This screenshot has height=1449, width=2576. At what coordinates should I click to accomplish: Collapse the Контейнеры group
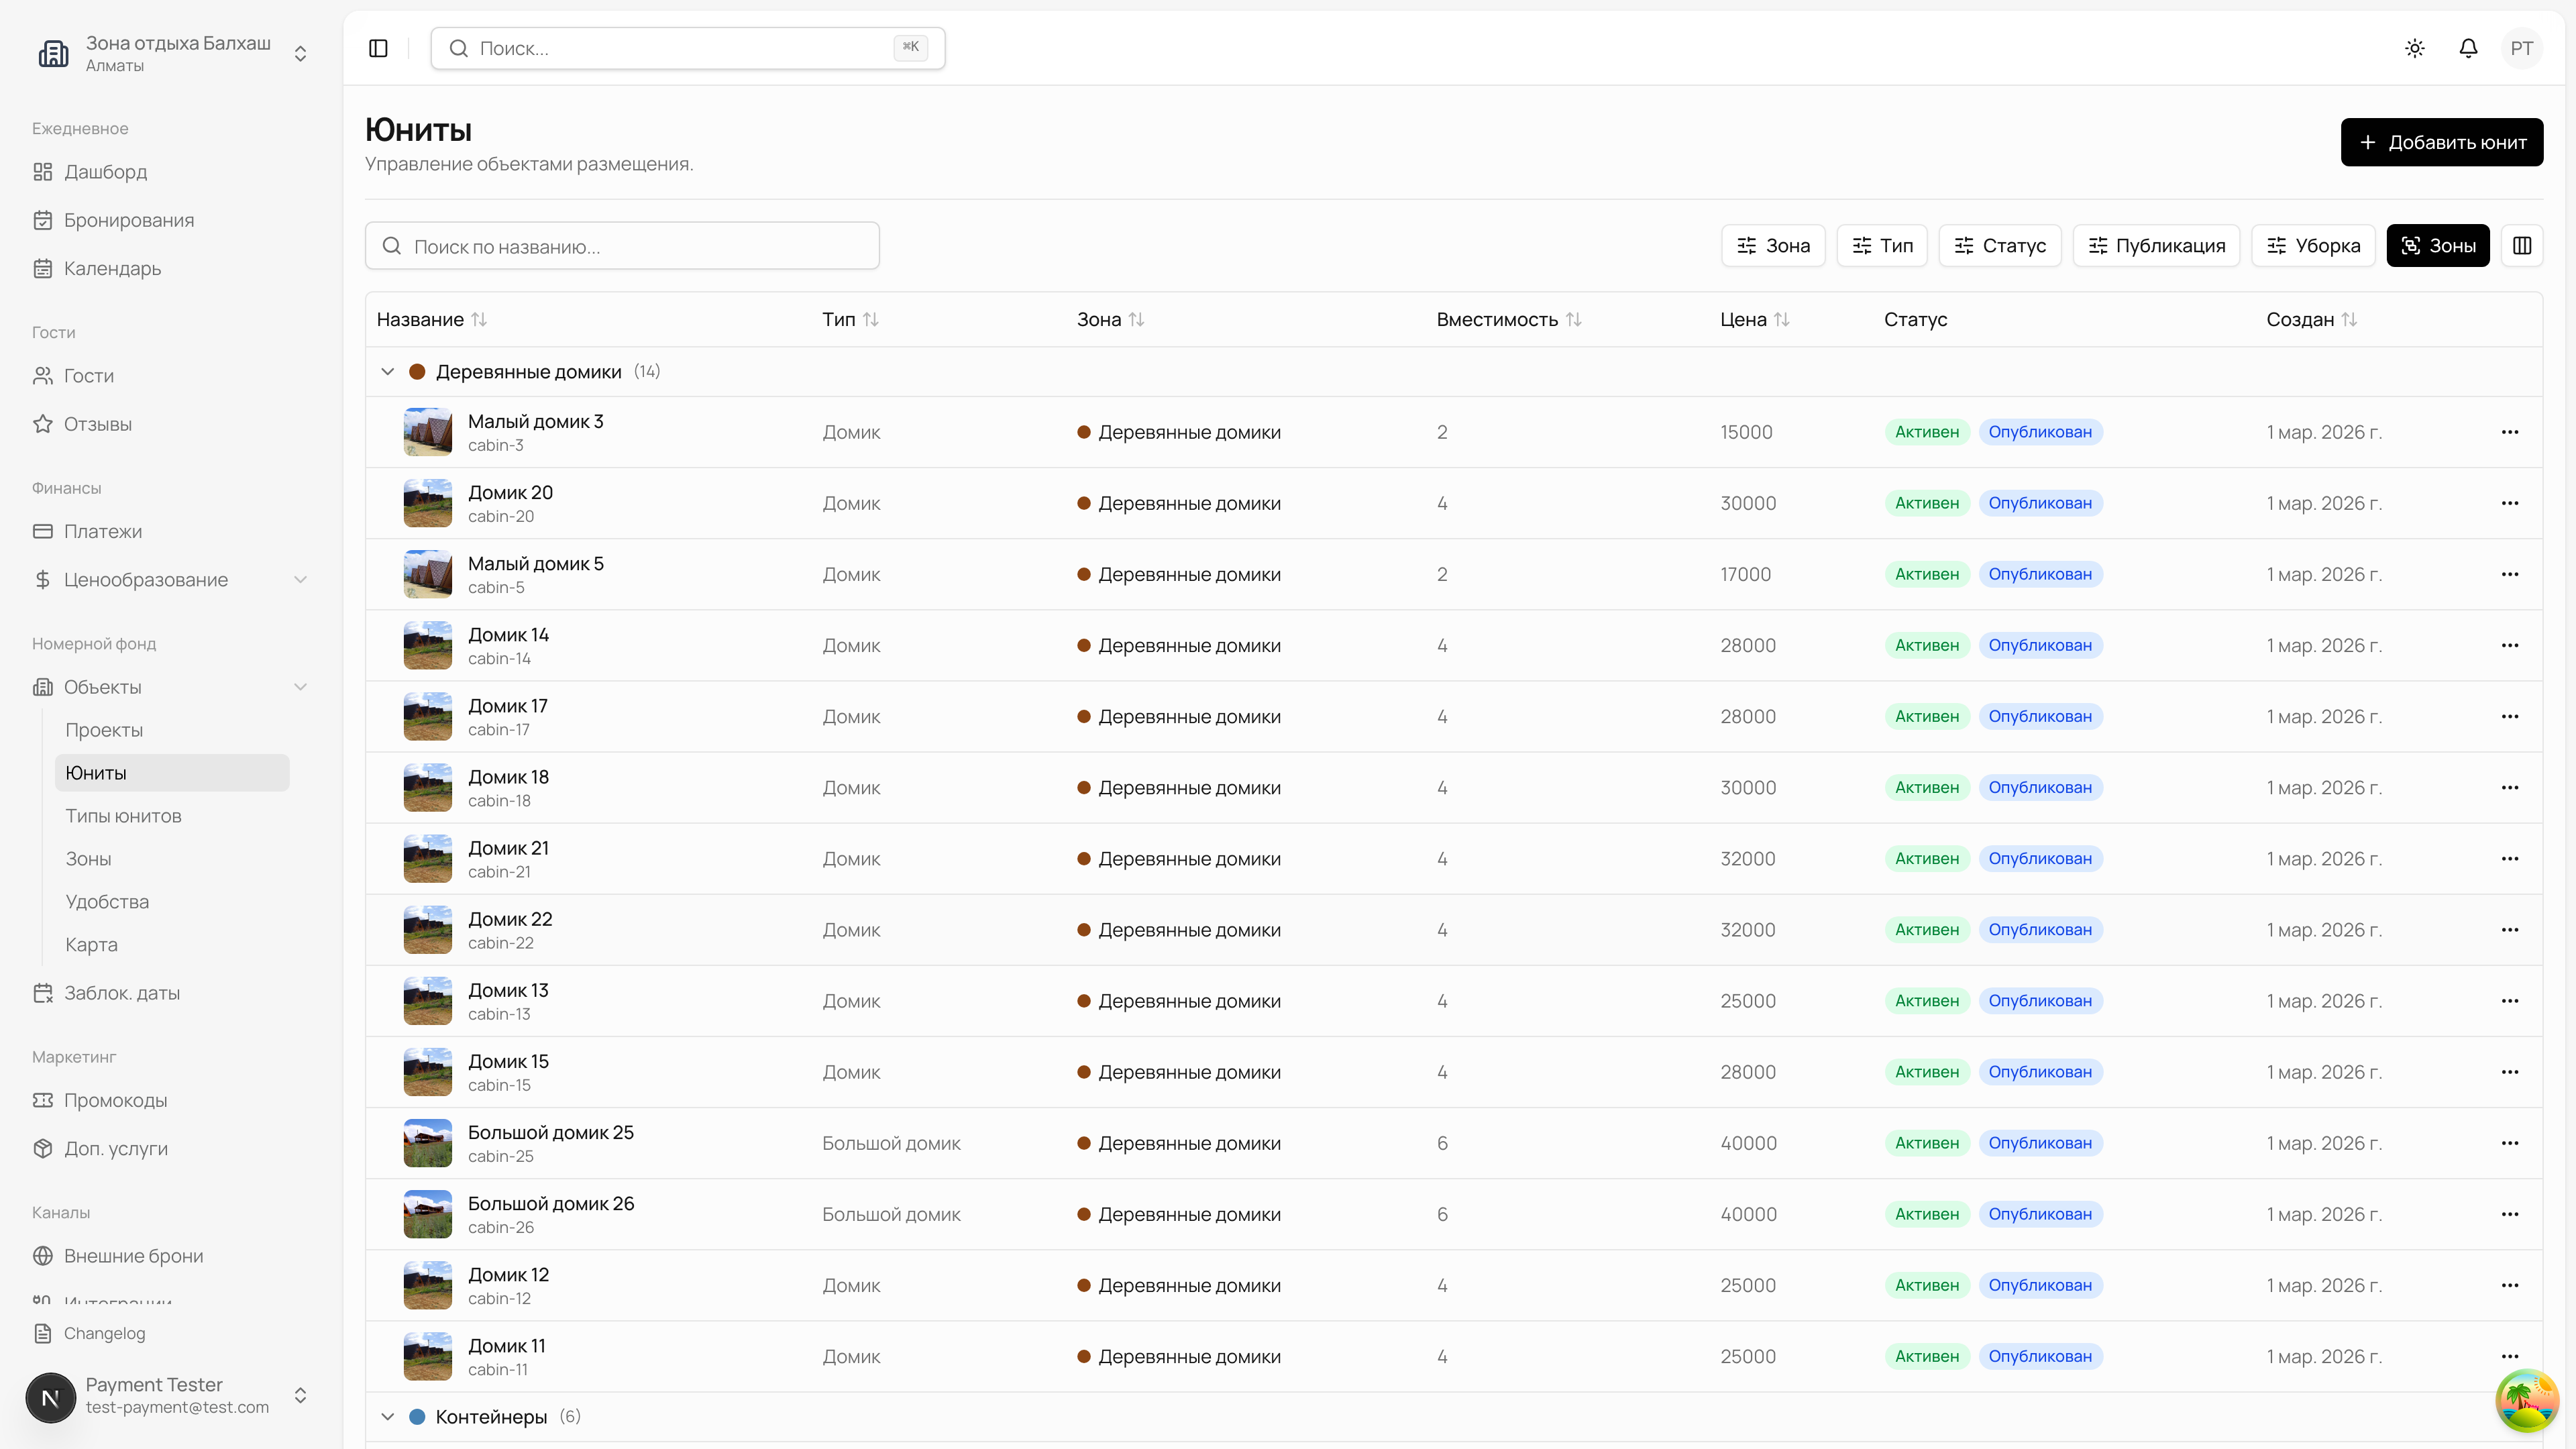point(388,1417)
